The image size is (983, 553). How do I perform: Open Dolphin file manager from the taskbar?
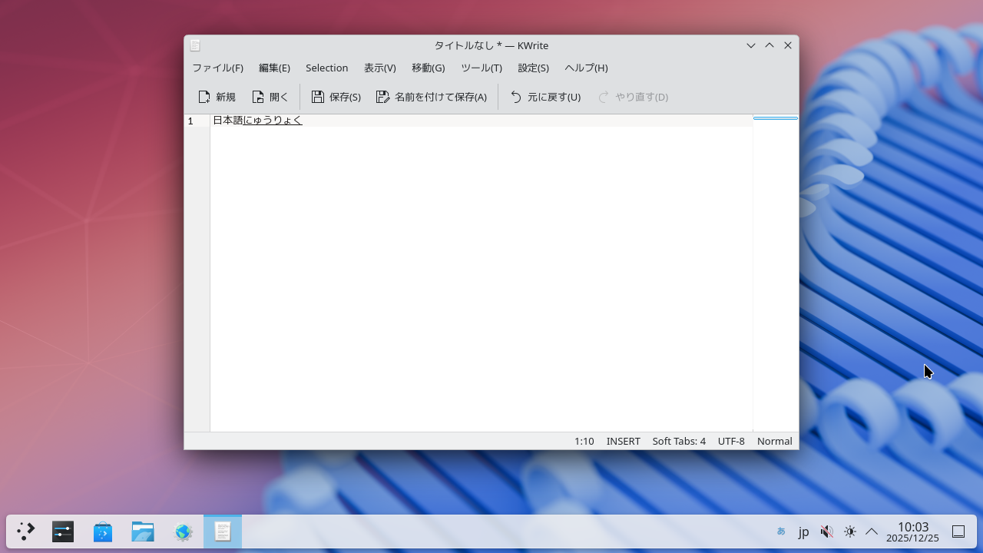click(x=143, y=531)
